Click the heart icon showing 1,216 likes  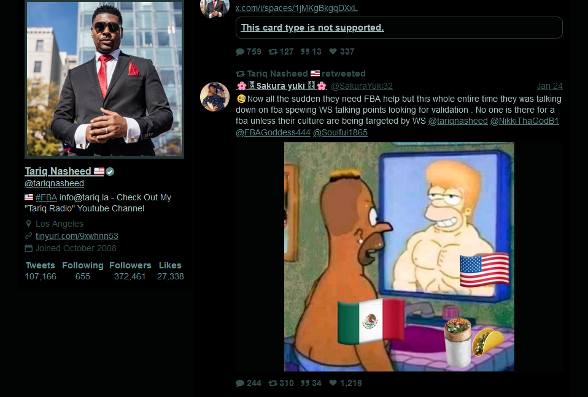(x=333, y=383)
